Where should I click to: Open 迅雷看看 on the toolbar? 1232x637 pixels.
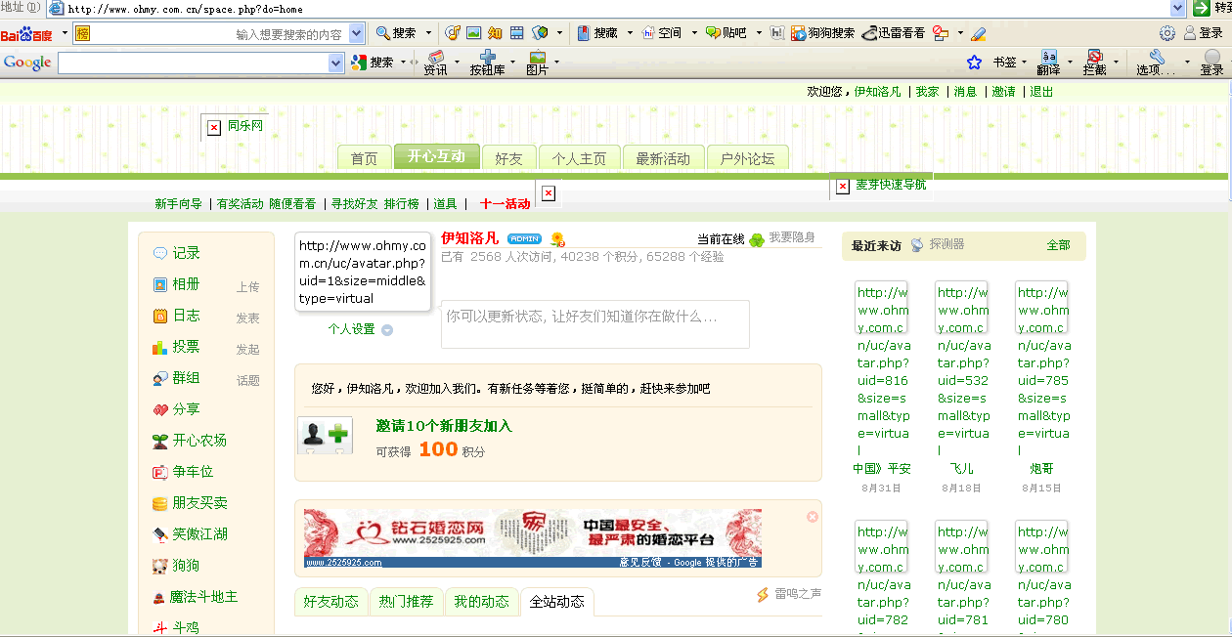click(x=894, y=32)
